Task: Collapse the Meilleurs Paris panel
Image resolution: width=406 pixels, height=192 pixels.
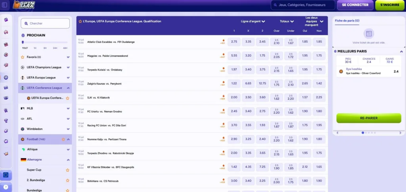Action: (x=401, y=51)
